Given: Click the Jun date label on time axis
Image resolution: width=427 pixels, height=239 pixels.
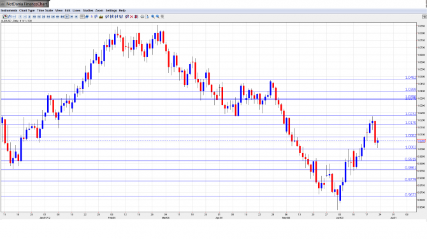Looking at the screenshot, I should 339,217.
